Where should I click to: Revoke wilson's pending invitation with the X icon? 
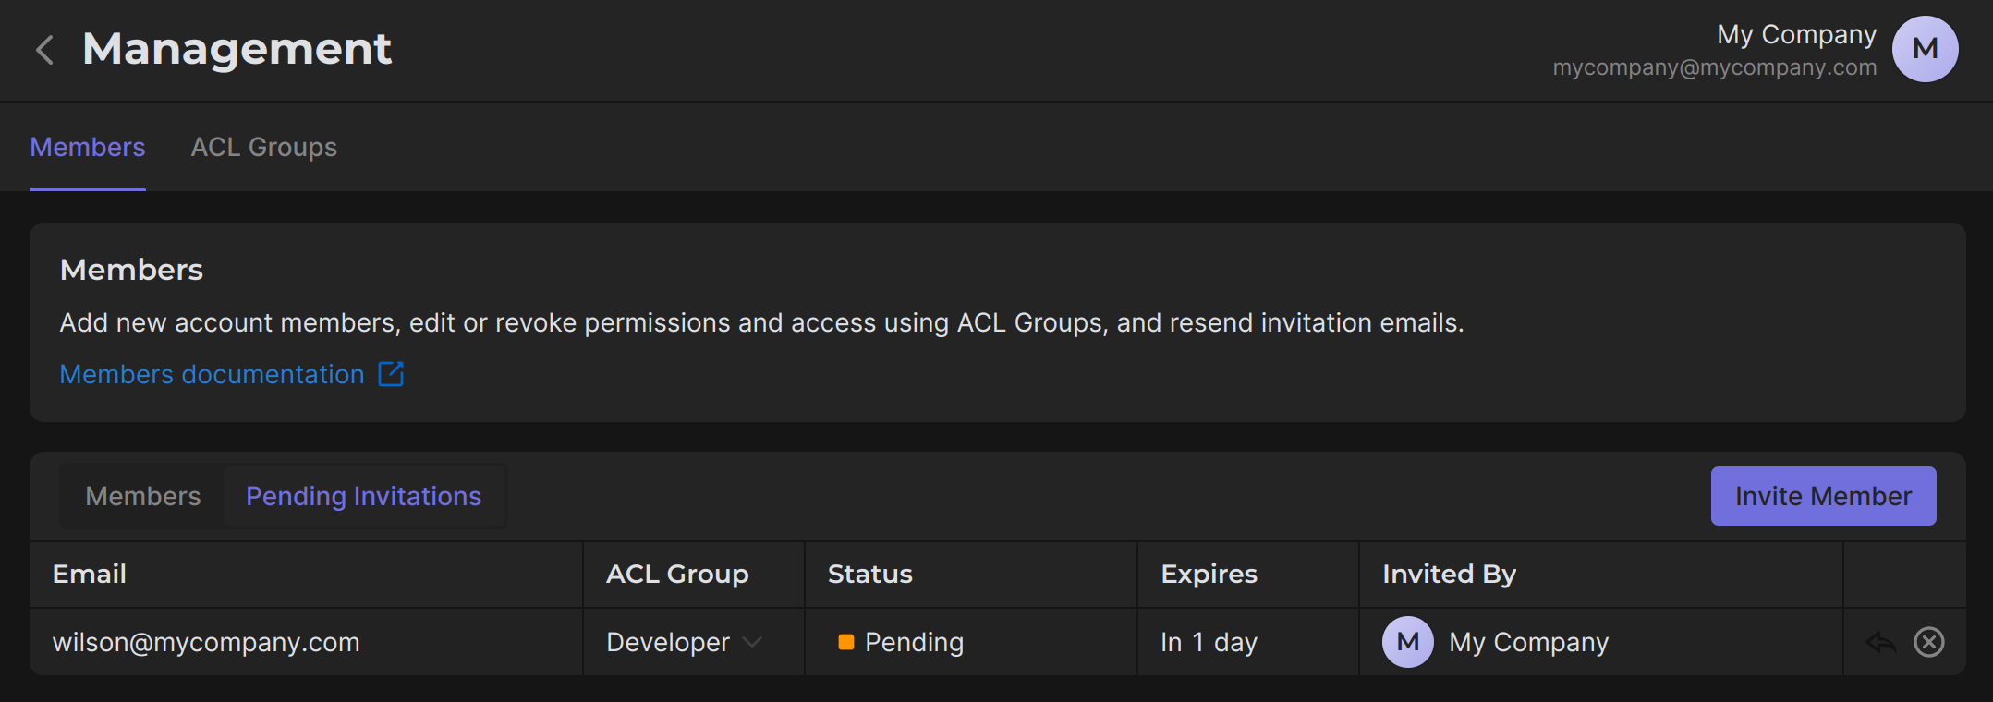pyautogui.click(x=1928, y=642)
